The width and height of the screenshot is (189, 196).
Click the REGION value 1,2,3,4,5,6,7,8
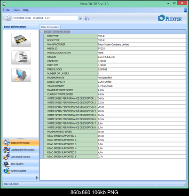click(106, 57)
